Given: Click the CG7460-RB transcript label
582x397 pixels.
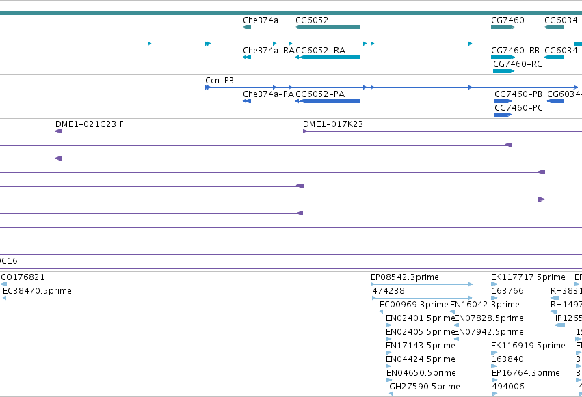Looking at the screenshot, I should point(515,51).
